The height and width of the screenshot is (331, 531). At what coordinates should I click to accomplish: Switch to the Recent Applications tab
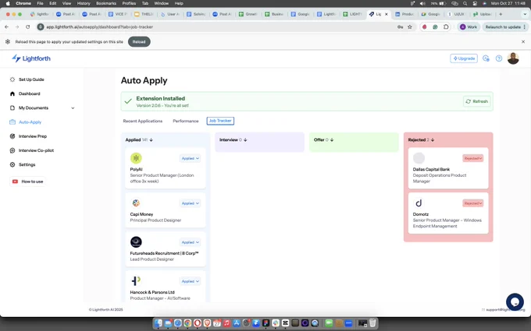(143, 121)
